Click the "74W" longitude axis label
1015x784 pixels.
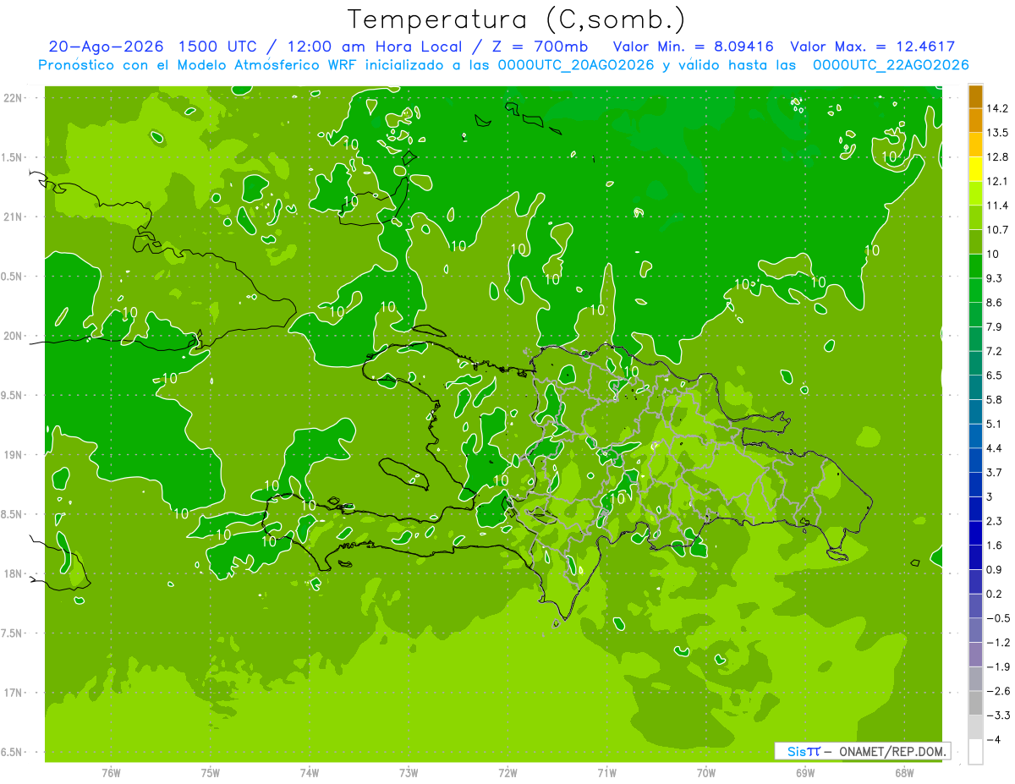310,773
